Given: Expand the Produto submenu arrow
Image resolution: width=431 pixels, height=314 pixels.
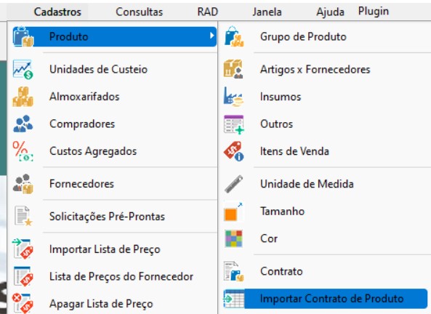Looking at the screenshot, I should [212, 36].
